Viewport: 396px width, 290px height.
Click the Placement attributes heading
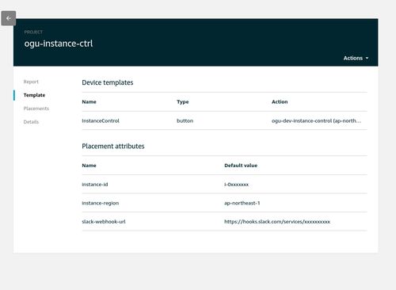(x=113, y=146)
